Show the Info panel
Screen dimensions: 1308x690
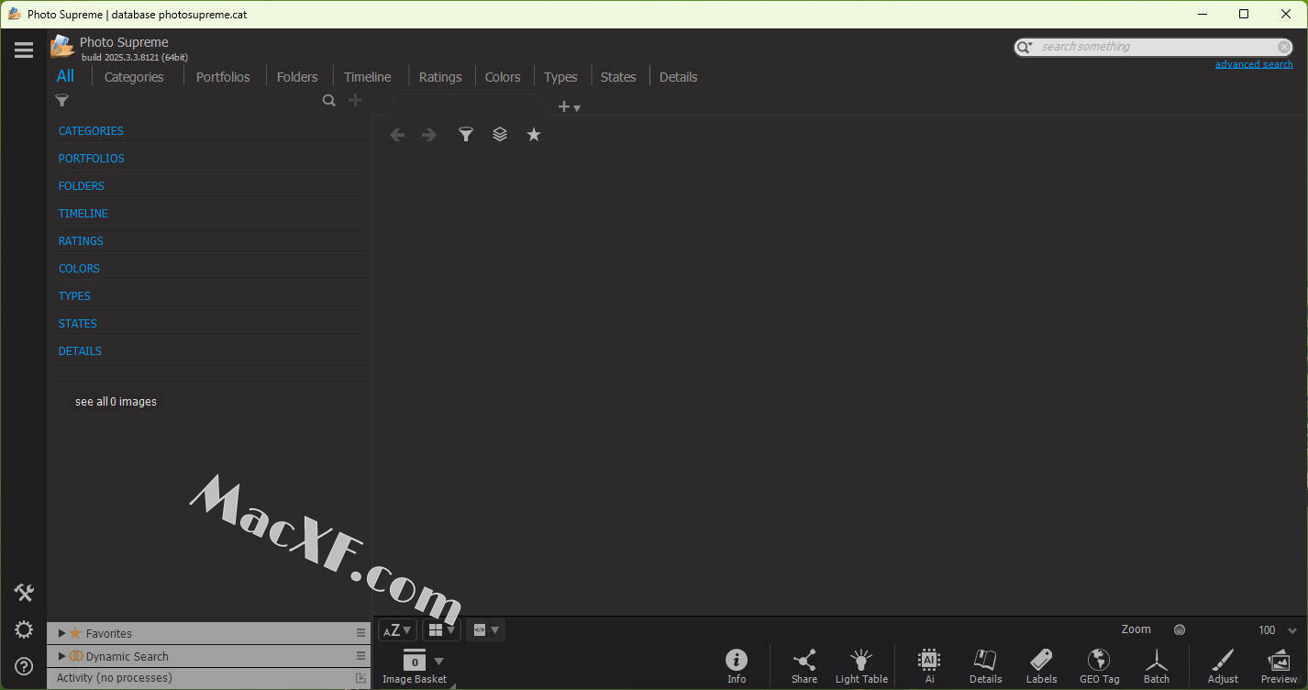[736, 664]
